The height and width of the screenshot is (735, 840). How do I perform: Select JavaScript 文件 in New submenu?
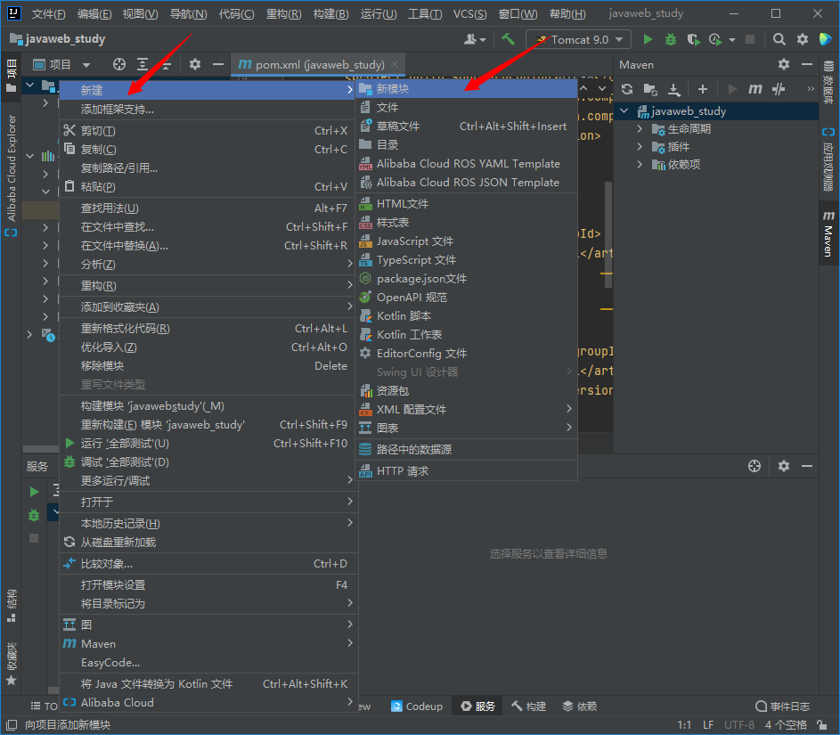pyautogui.click(x=467, y=241)
